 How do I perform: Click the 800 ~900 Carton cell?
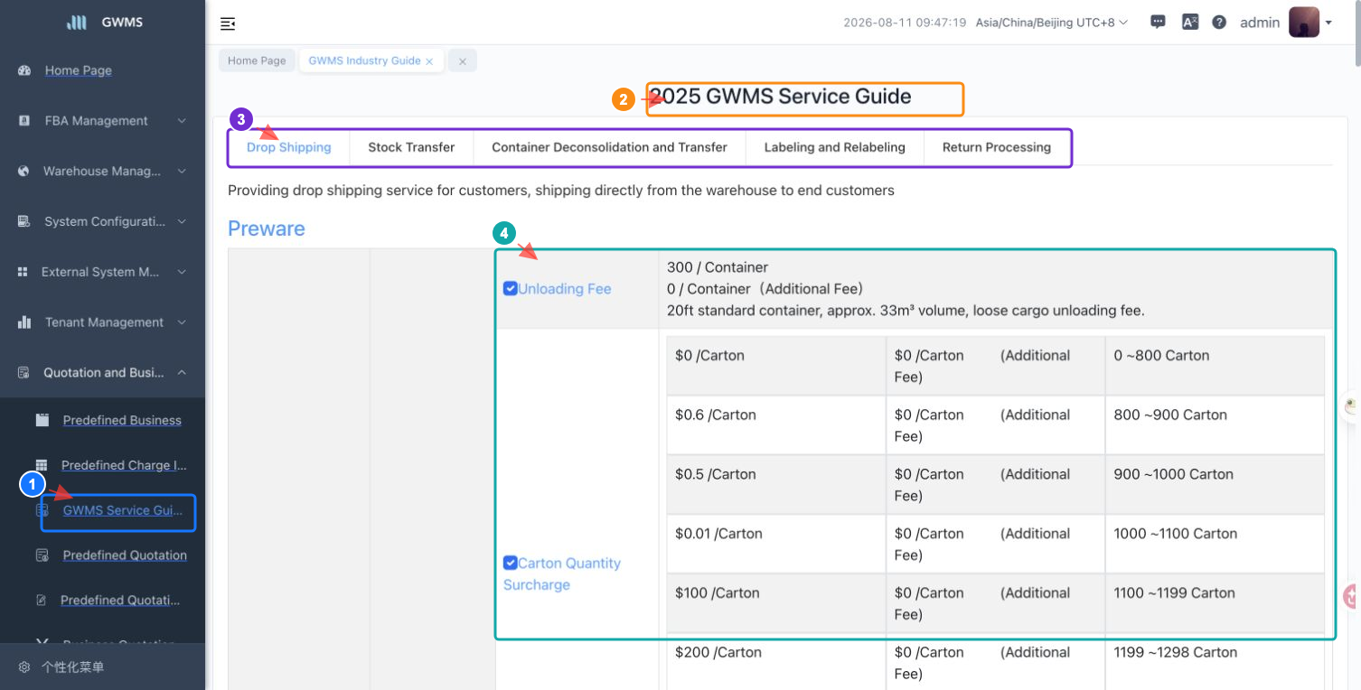click(x=1215, y=425)
